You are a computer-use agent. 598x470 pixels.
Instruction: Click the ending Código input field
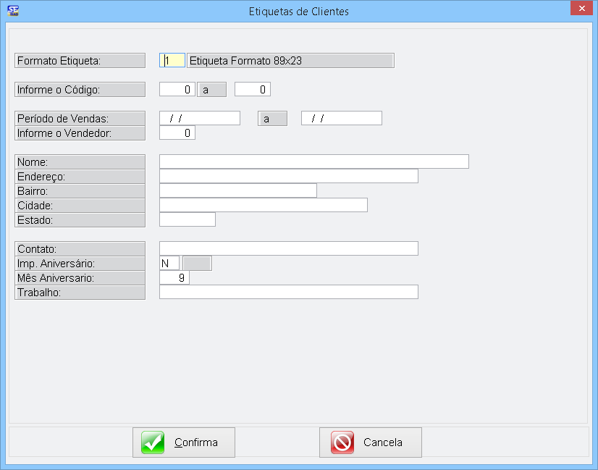coord(252,90)
